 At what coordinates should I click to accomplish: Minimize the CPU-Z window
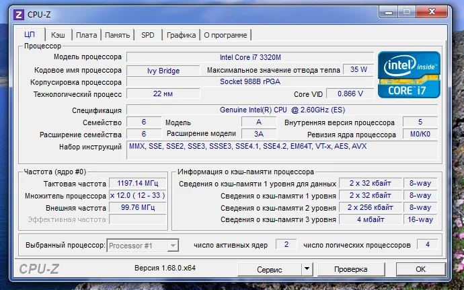[x=389, y=12]
